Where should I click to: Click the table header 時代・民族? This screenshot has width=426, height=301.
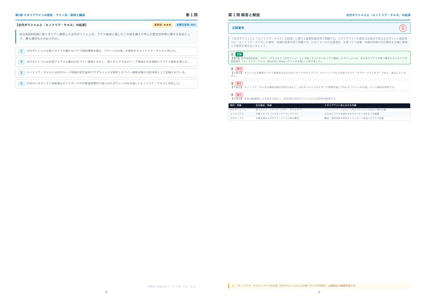235,106
